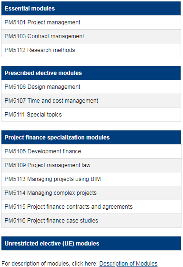The image size is (183, 267).
Task: Select PM5116 Project finance case studies
Action: pyautogui.click(x=91, y=221)
